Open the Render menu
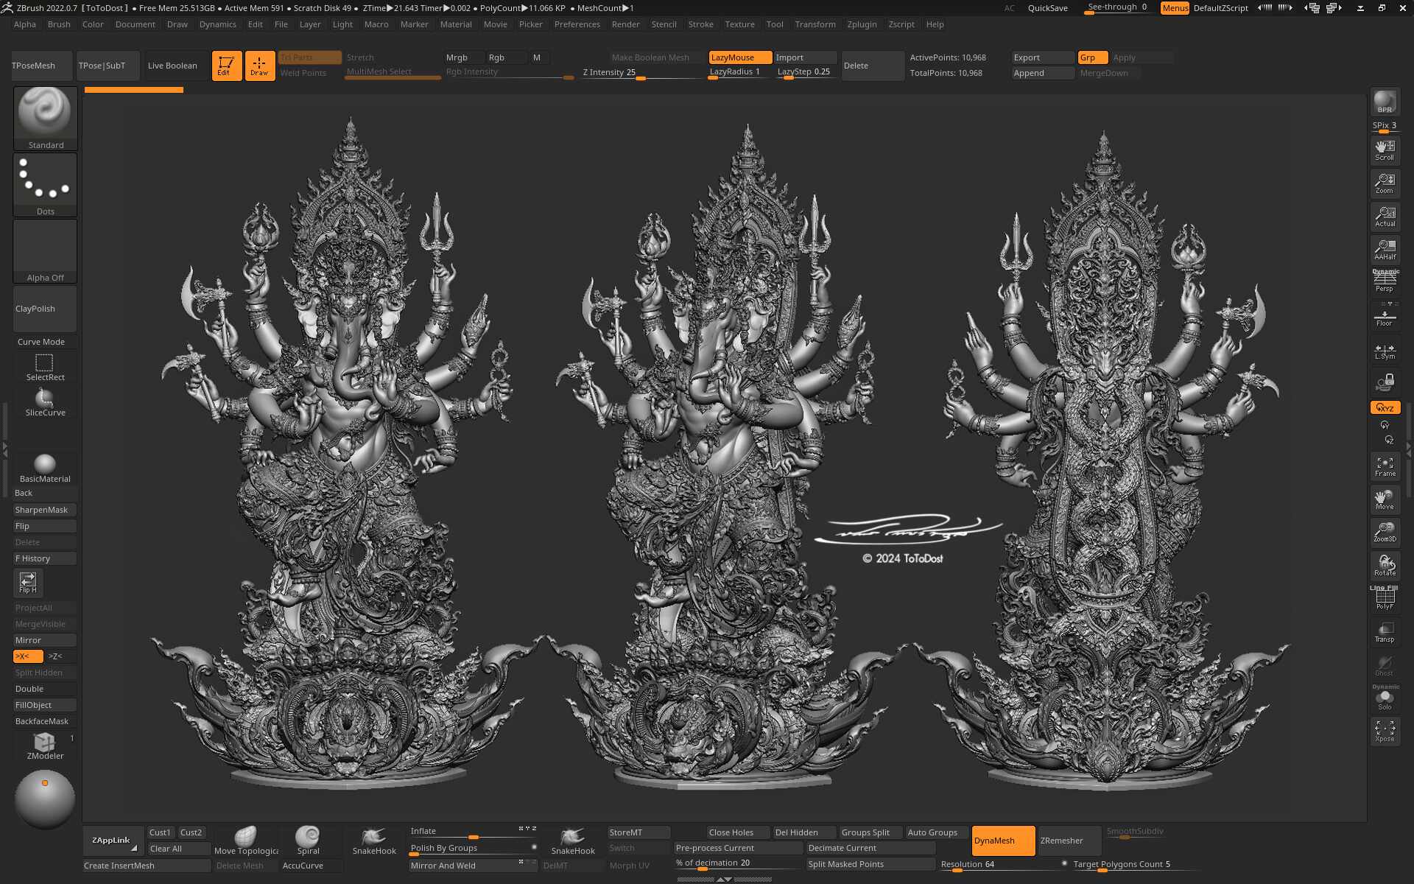Viewport: 1414px width, 884px height. (625, 24)
